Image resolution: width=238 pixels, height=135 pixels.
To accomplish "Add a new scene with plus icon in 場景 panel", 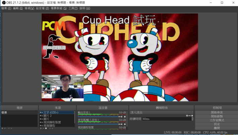I will pos(2,128).
